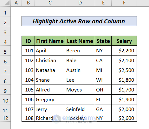This screenshot has height=129, width=149.
Task: Select the salary cell '$1,700'
Action: pos(124,90)
